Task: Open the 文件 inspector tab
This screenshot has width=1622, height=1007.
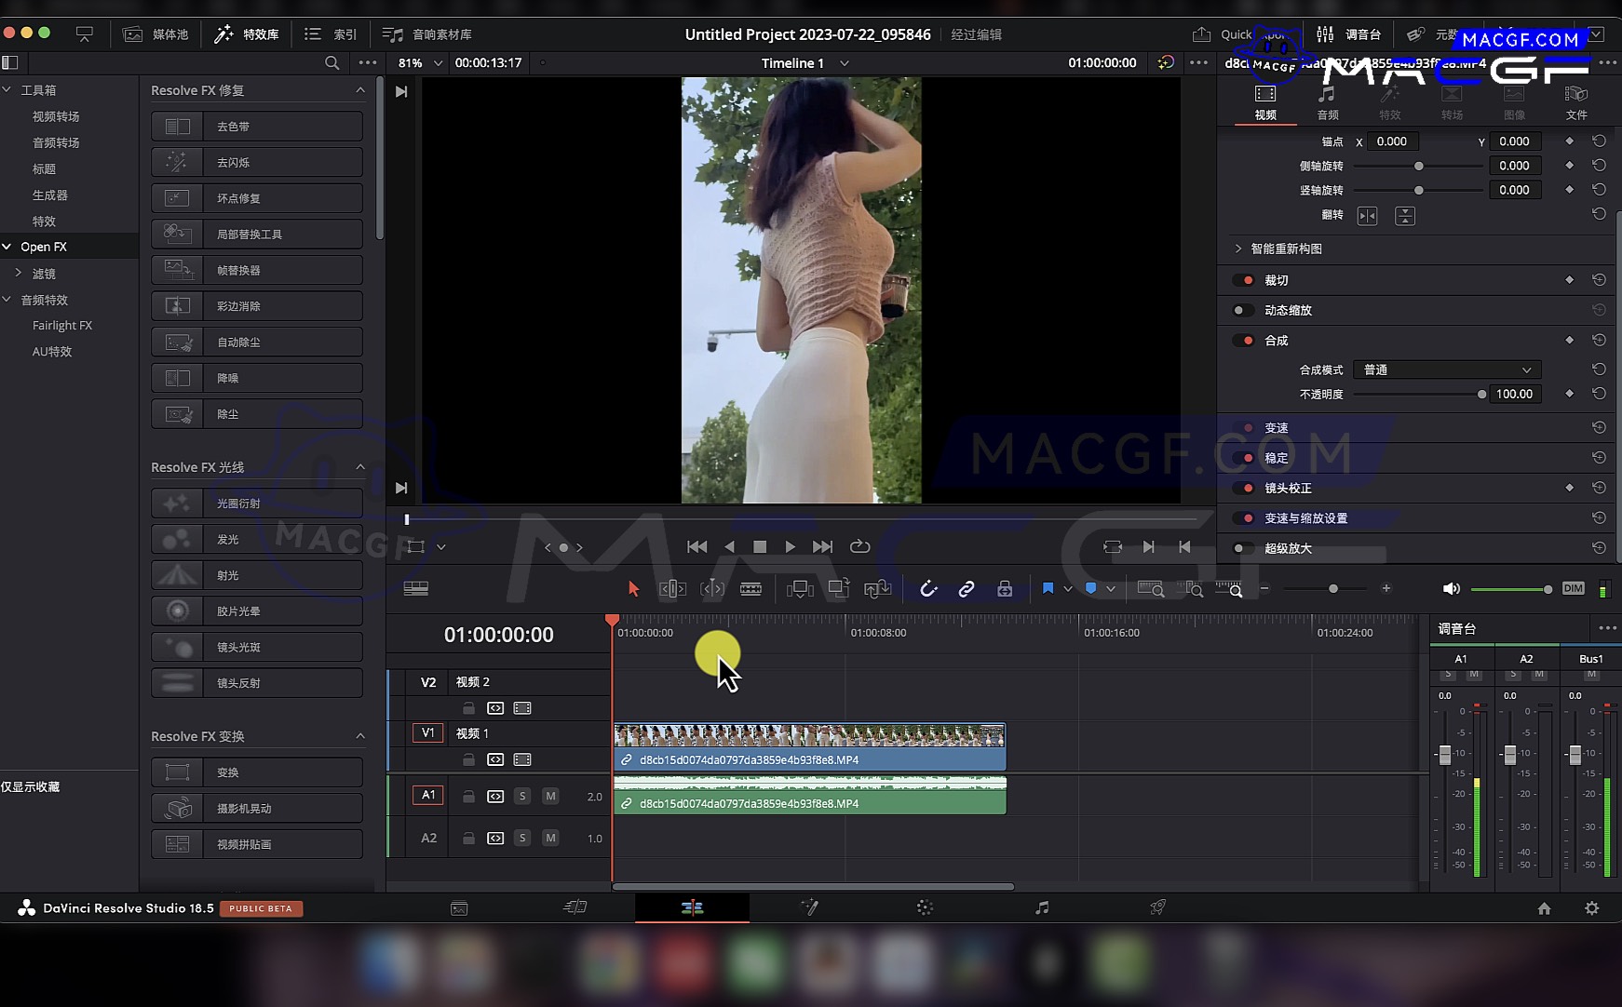Action: pyautogui.click(x=1576, y=101)
